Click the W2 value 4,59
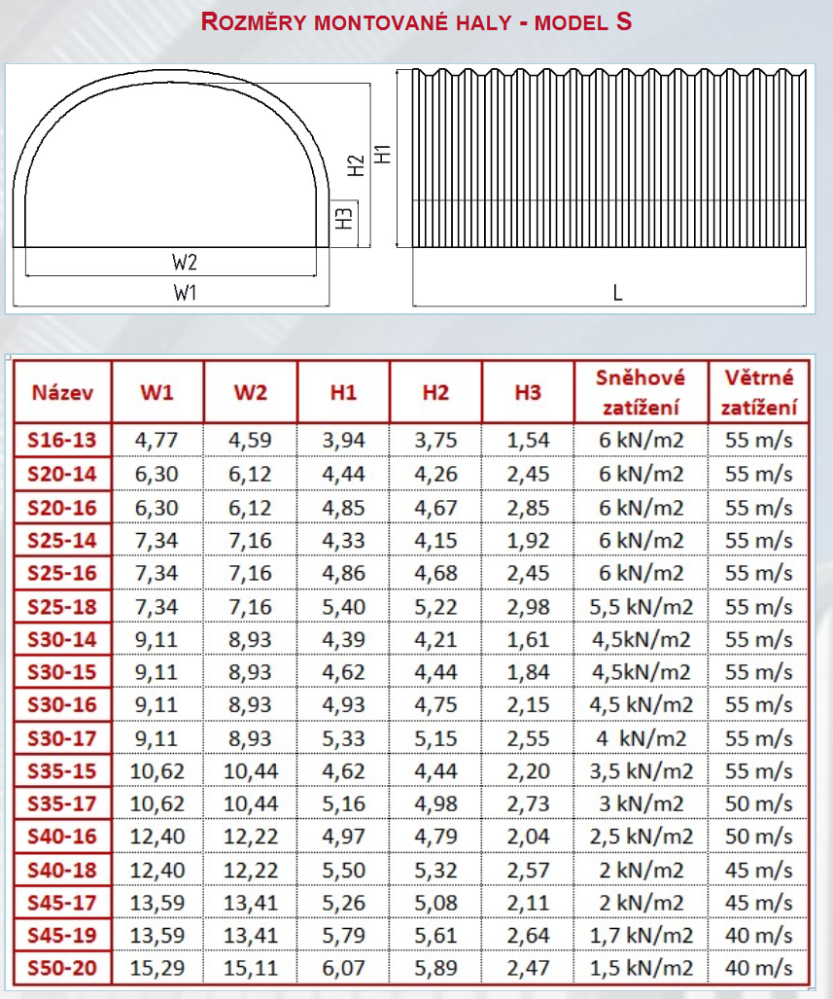 pyautogui.click(x=250, y=441)
